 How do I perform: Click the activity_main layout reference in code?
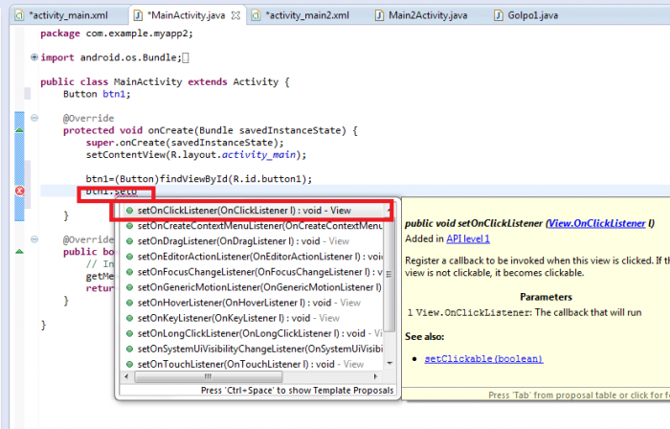coord(259,155)
